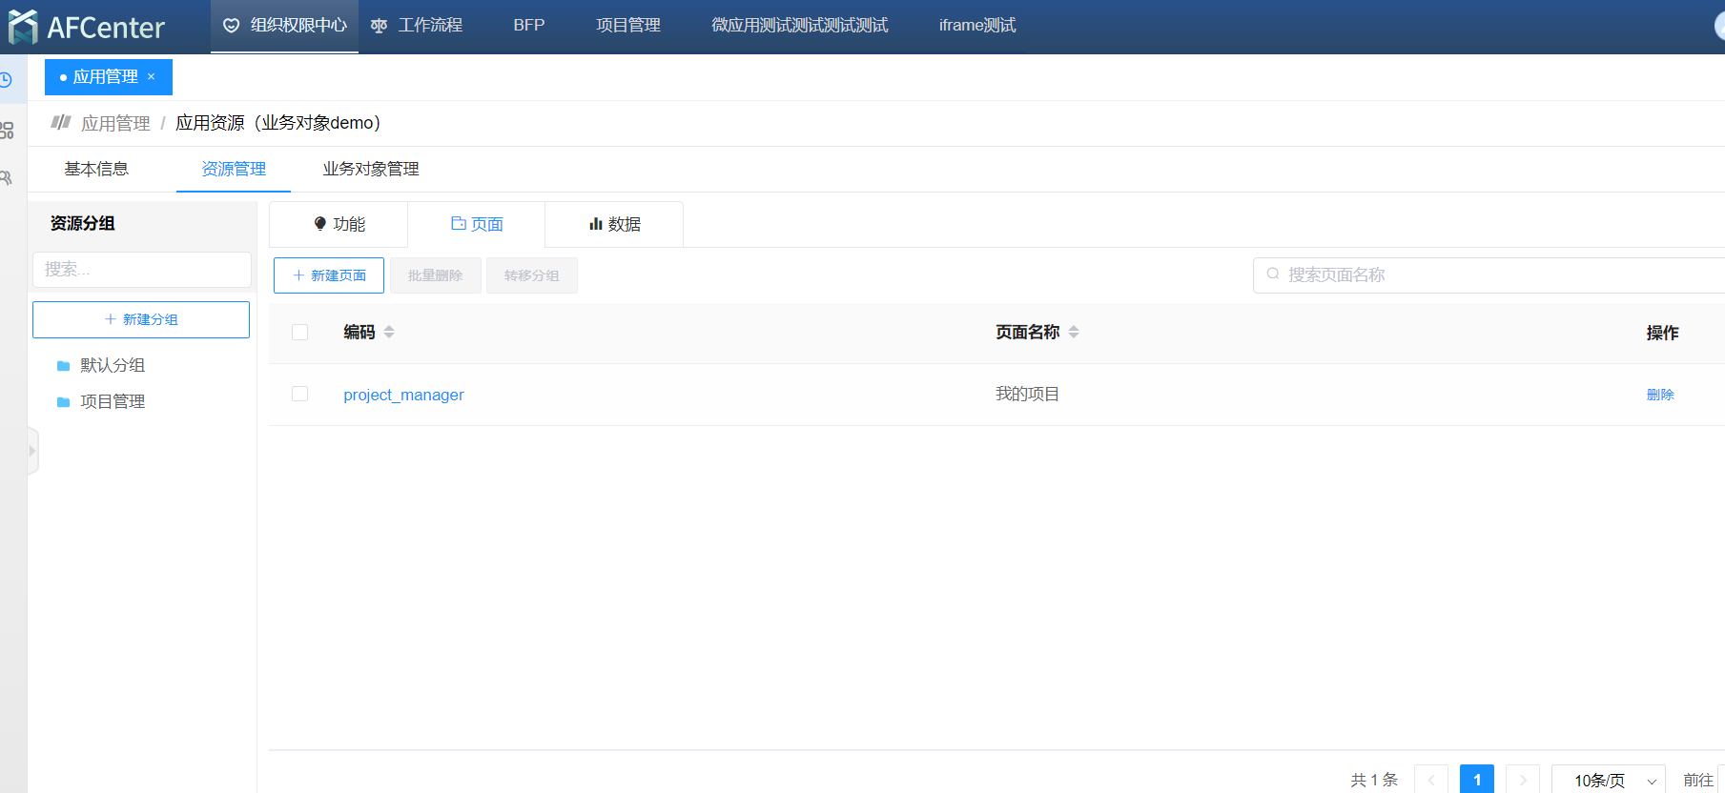Toggle the select-all checkbox in table header

coord(299,333)
